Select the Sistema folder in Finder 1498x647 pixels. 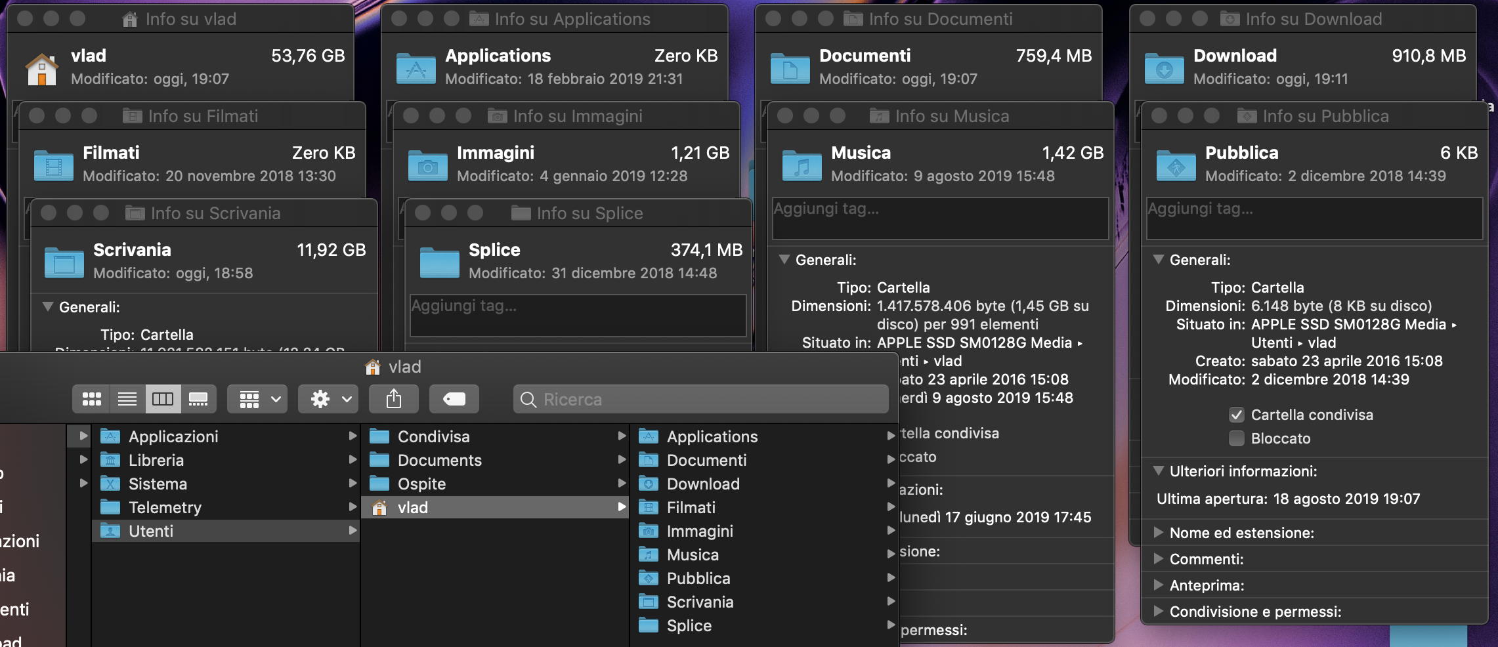pyautogui.click(x=226, y=484)
